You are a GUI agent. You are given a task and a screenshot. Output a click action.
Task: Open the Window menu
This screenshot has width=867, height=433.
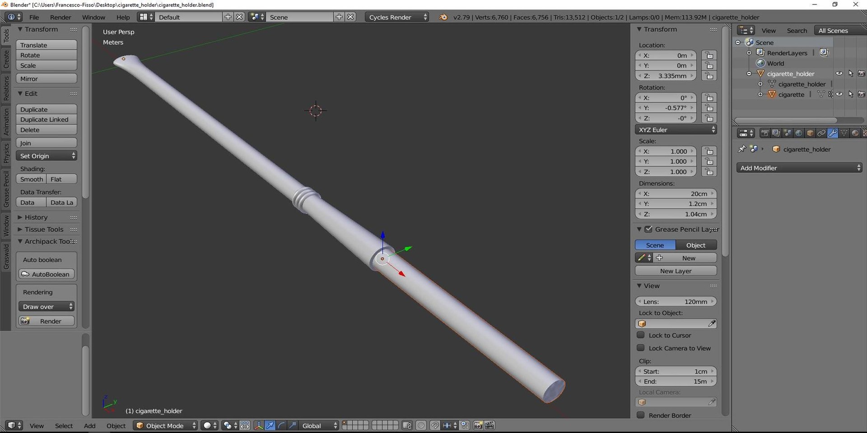tap(93, 17)
